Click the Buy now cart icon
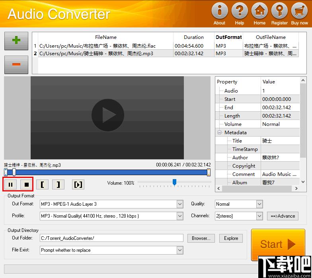Screen dimensions: 312x278 pos(299,11)
